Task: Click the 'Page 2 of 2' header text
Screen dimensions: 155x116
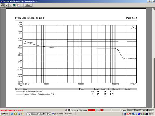Action: pos(132,18)
